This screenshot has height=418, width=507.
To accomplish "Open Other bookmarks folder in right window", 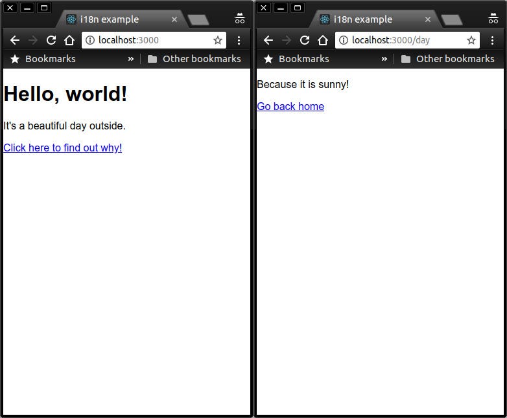I will click(448, 59).
